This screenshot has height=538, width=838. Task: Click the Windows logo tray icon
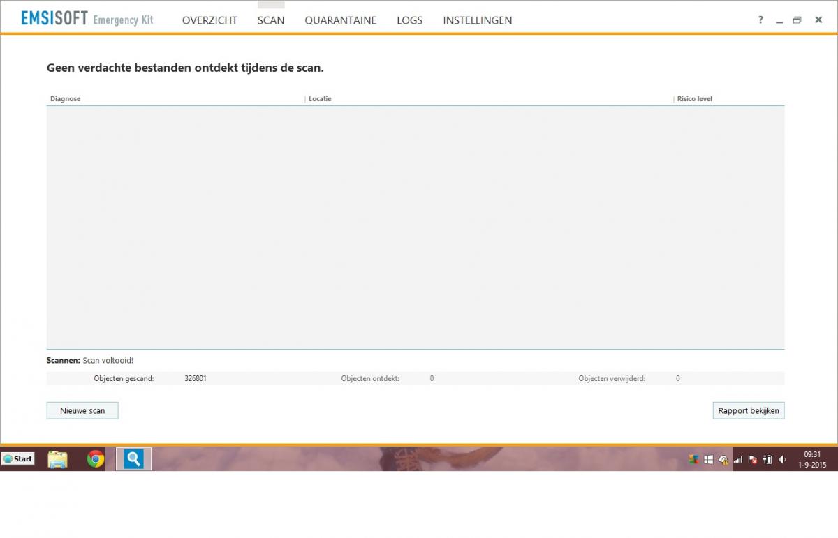pos(708,459)
